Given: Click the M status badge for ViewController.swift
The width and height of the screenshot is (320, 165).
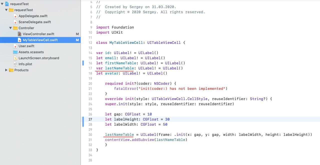Looking at the screenshot, I should (x=77, y=34).
